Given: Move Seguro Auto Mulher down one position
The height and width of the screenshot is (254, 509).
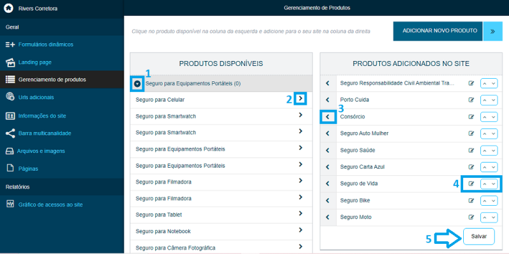Looking at the screenshot, I should point(494,134).
